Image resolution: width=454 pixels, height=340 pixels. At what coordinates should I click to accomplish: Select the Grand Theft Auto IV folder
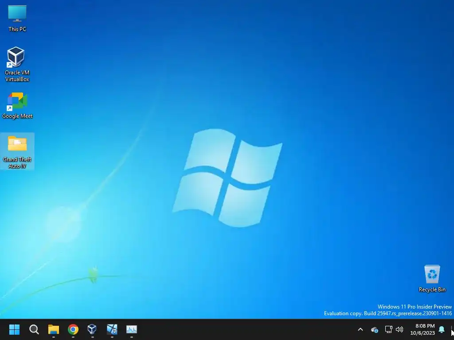(17, 151)
